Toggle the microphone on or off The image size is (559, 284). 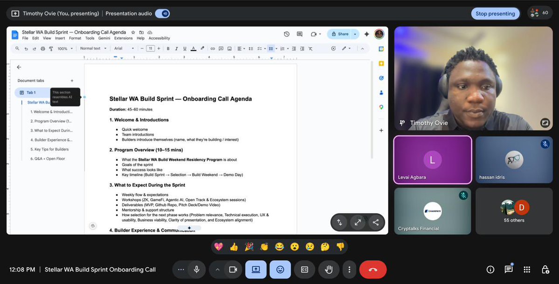pos(196,270)
